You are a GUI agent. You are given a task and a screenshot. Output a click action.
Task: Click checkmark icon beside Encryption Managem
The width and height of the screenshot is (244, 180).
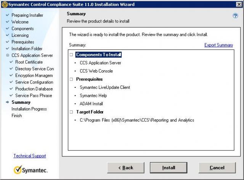point(11,75)
